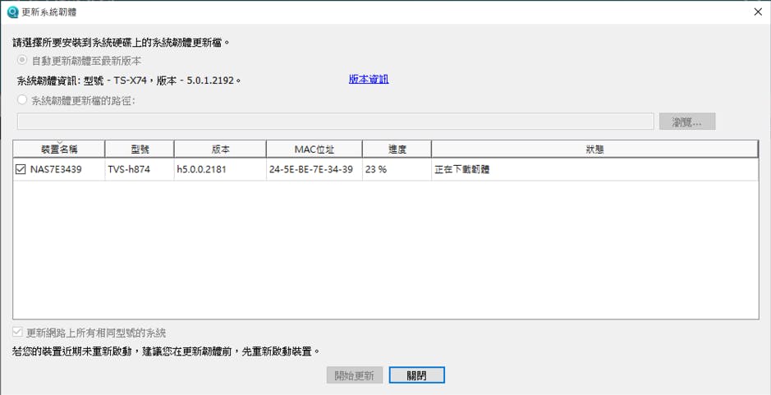This screenshot has width=771, height=395.
Task: Choose the 系統韌體更新檔的路徑 radio option
Action: pos(22,100)
